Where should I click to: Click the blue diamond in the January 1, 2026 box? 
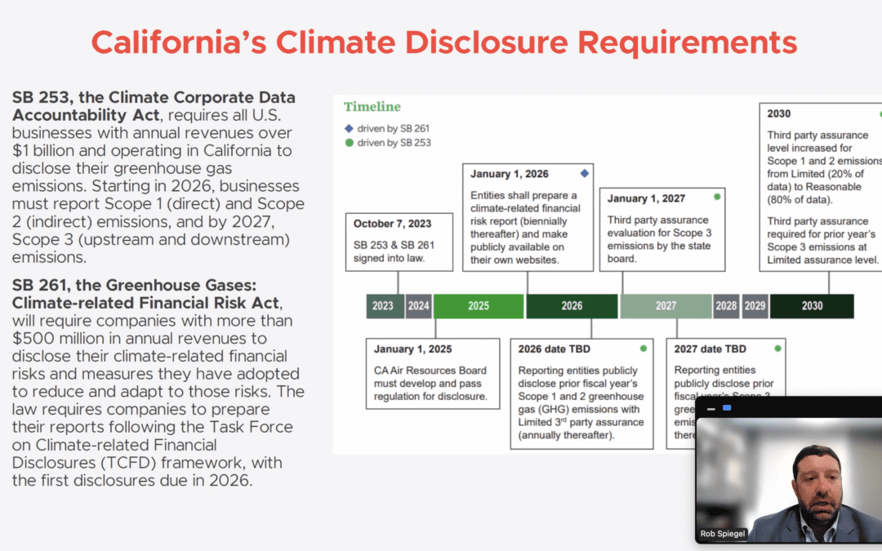click(585, 174)
